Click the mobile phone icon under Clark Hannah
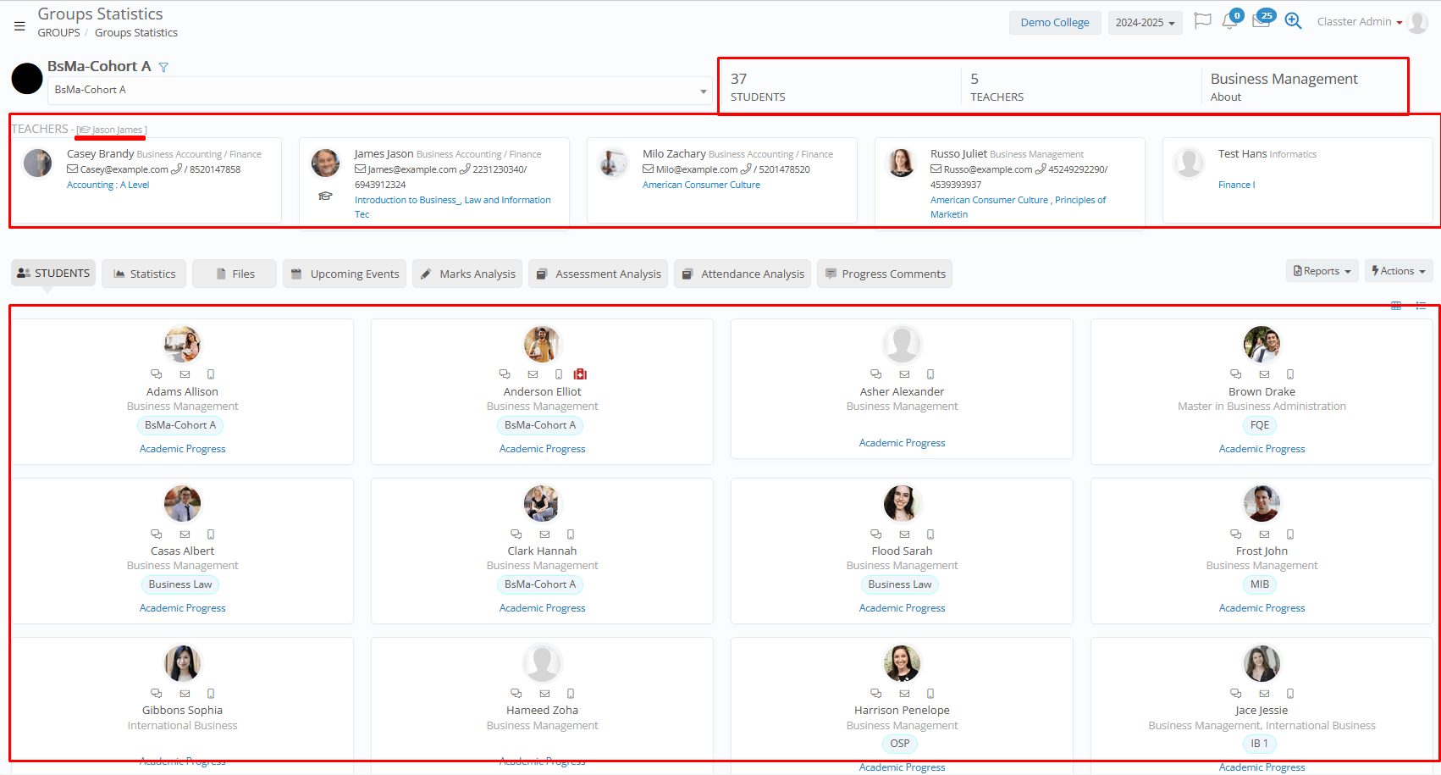This screenshot has width=1441, height=775. [x=571, y=534]
